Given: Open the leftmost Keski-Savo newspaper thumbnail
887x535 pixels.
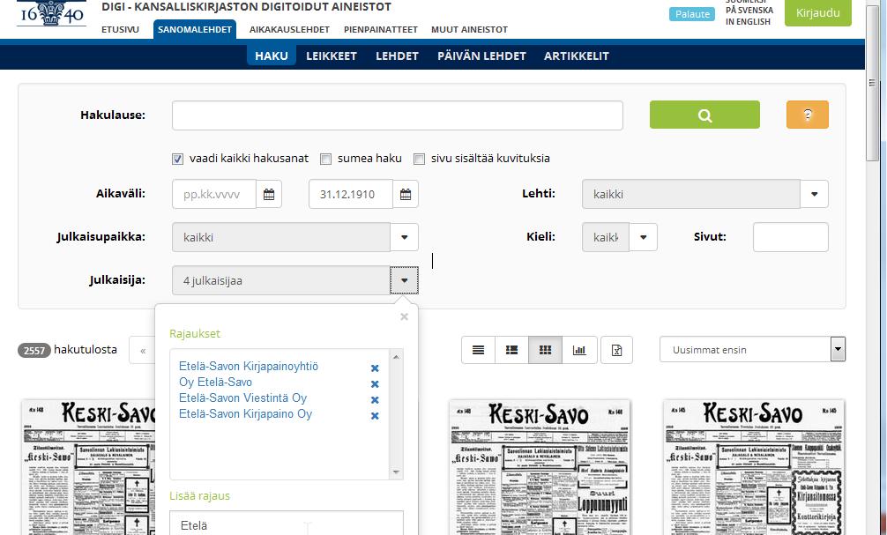Looking at the screenshot, I should tap(89, 467).
